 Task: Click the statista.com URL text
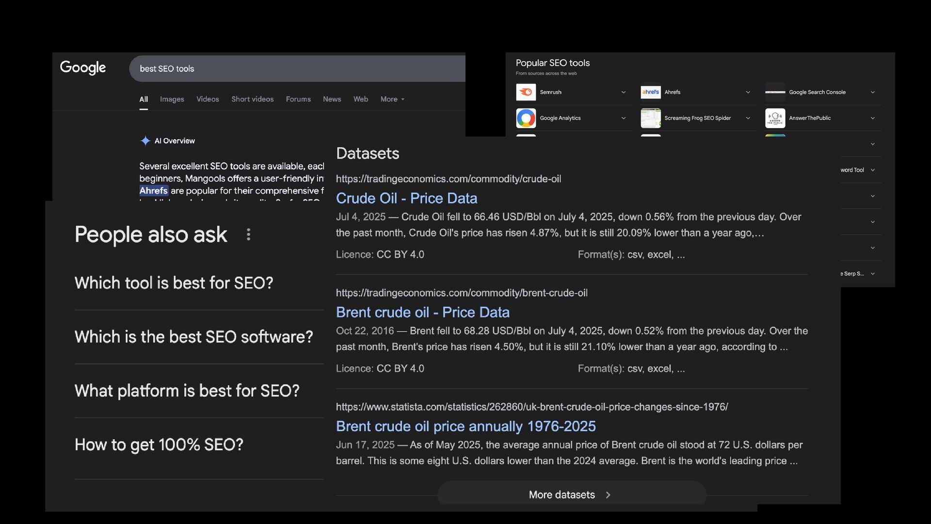click(x=532, y=407)
